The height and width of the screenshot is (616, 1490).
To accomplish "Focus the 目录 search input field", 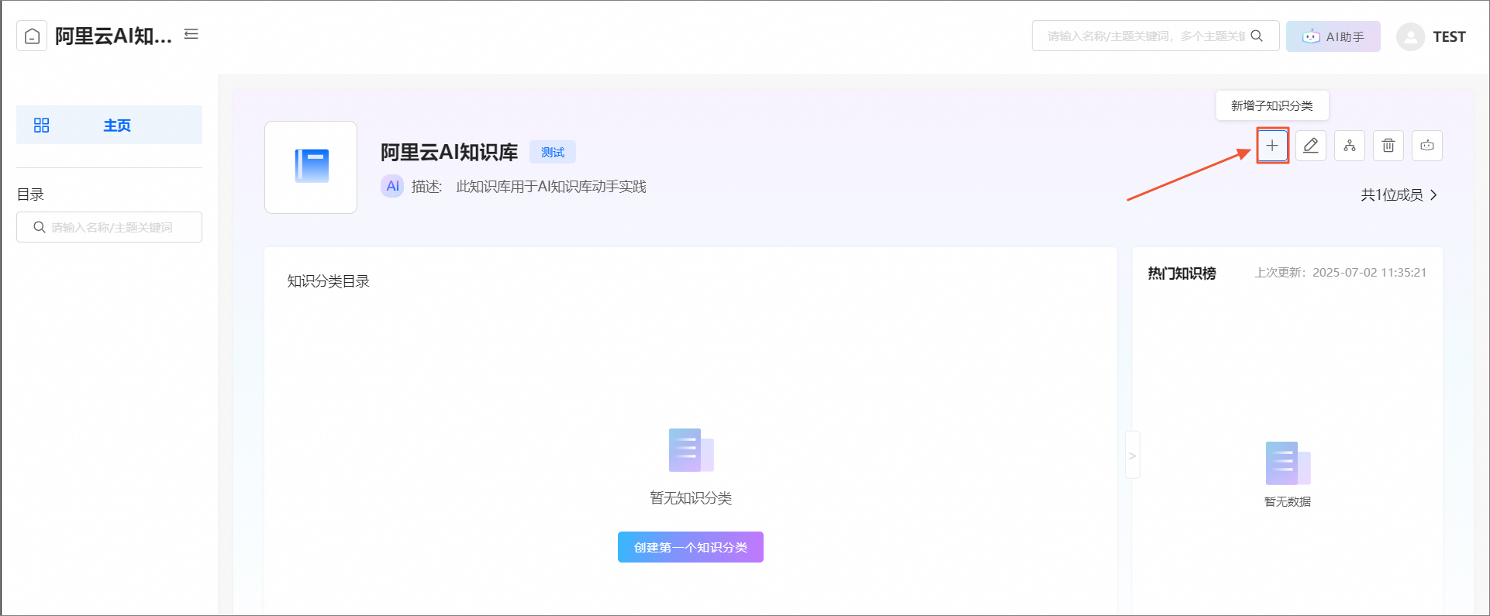I will [x=109, y=227].
